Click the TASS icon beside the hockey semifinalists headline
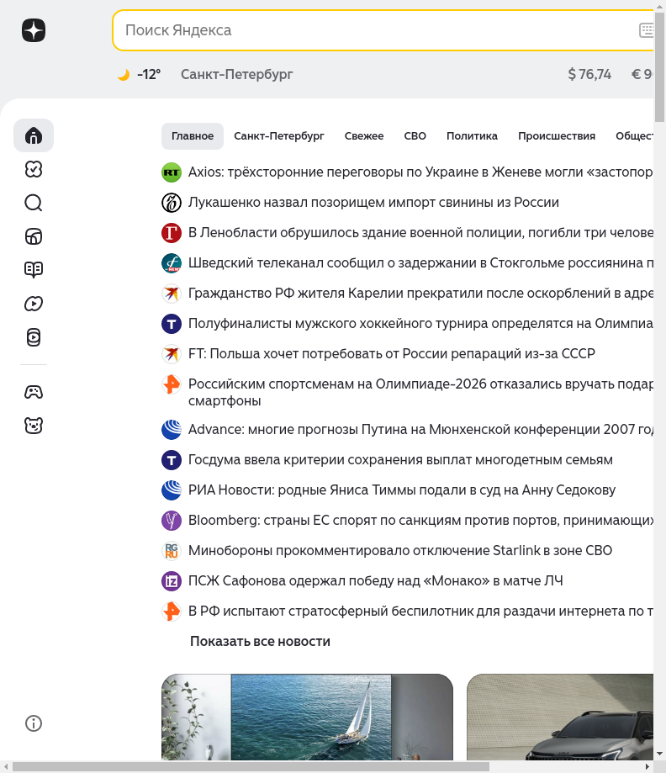 coord(172,324)
